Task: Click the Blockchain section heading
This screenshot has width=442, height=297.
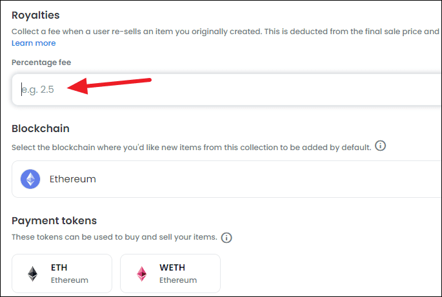Action: pyautogui.click(x=40, y=128)
